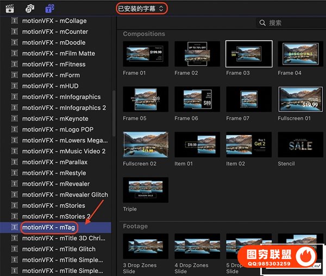Select motionVFX - mInfographics 2 category
This screenshot has width=326, height=276.
[64, 108]
